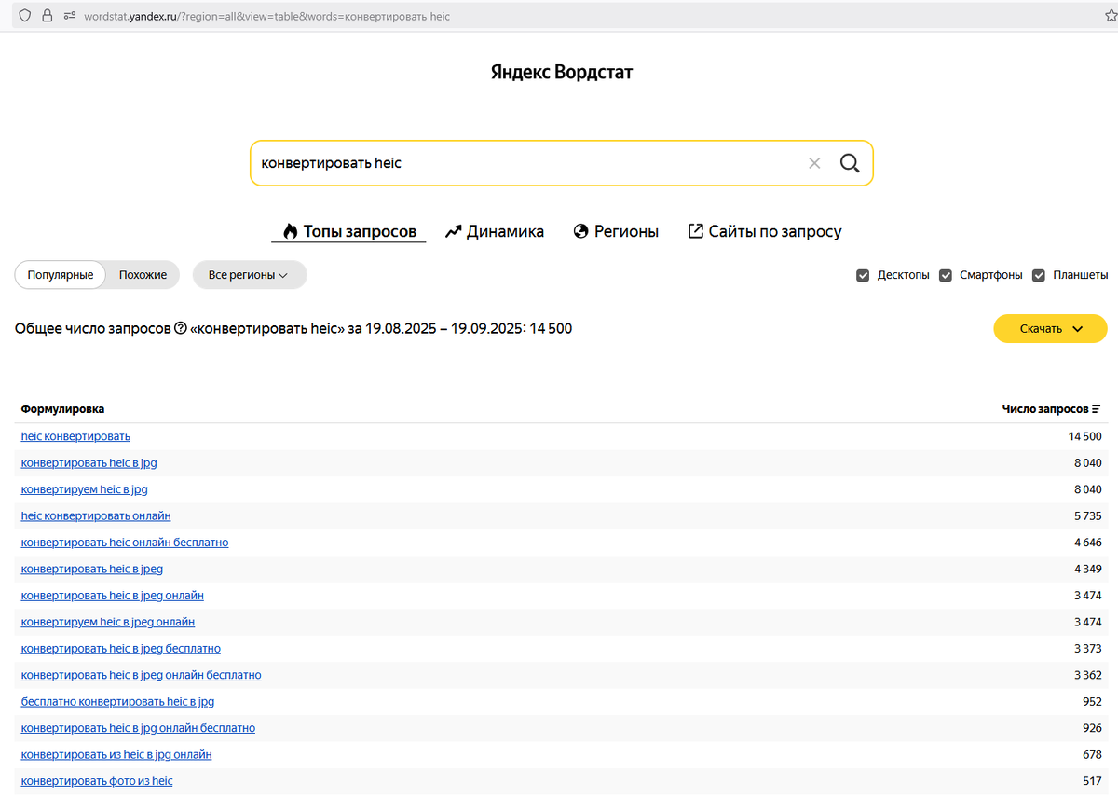Click the magnifier search icon
Viewport: 1118px width, 797px height.
point(849,163)
